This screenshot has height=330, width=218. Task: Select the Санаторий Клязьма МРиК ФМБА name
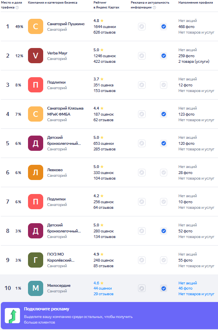point(65,111)
